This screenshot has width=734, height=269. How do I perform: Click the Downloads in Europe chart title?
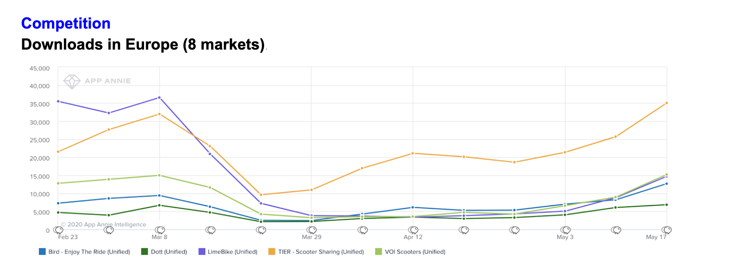click(143, 45)
